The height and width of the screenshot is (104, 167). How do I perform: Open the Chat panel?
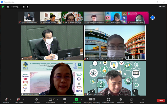coord(65,100)
